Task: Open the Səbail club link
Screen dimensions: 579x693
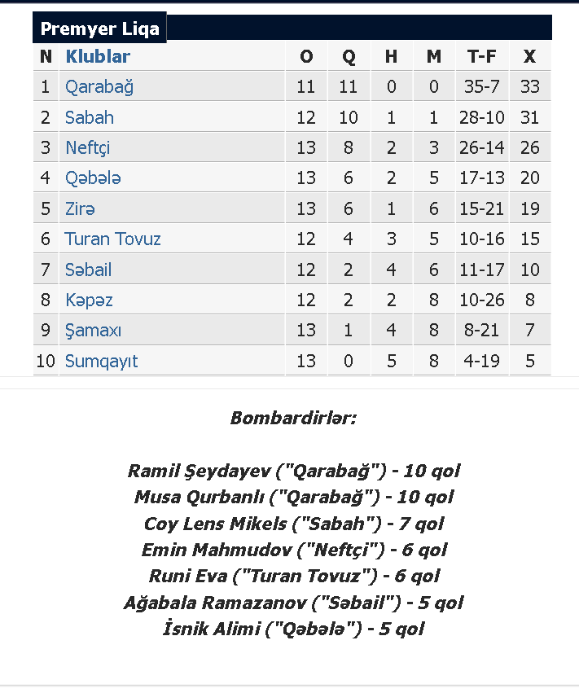Action: (89, 270)
